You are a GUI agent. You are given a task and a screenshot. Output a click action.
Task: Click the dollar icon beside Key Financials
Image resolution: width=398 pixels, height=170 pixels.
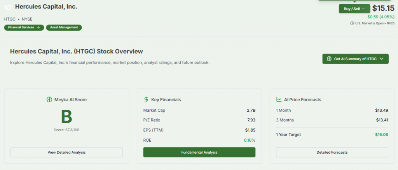point(146,100)
